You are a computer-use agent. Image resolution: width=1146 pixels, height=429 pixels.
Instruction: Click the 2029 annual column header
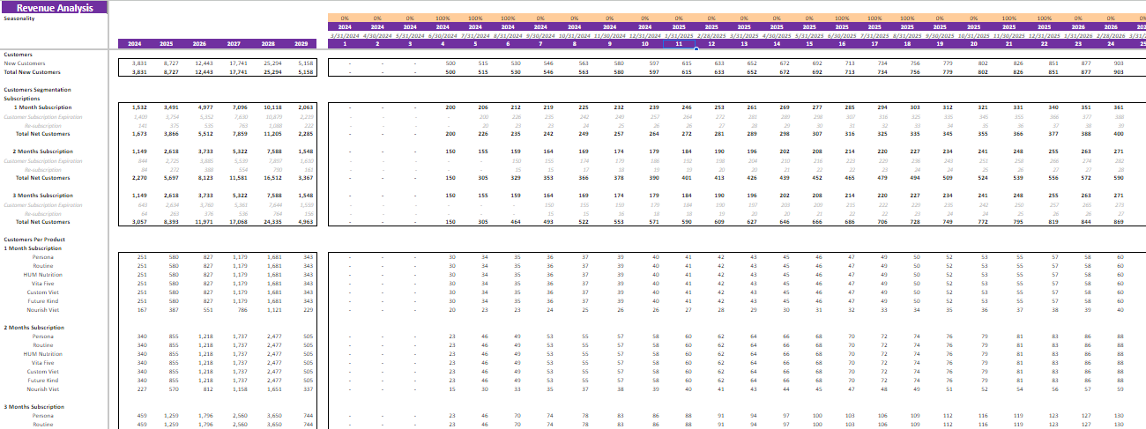coord(301,44)
